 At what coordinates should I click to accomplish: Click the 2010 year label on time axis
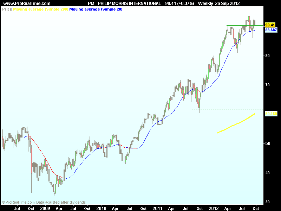pos(101,209)
